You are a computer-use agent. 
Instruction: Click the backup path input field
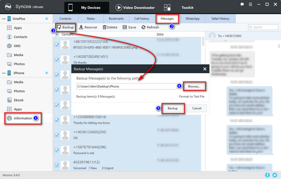tap(127, 87)
